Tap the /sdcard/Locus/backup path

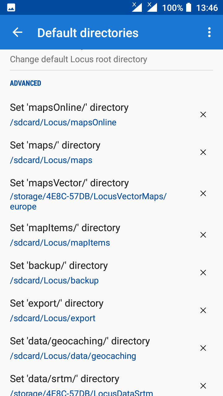[x=54, y=281]
